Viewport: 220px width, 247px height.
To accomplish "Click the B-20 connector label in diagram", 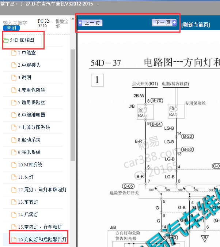I will [187, 136].
